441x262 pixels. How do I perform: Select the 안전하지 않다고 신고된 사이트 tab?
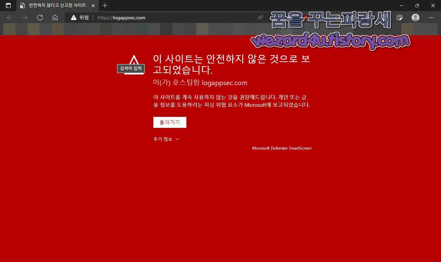tap(57, 6)
